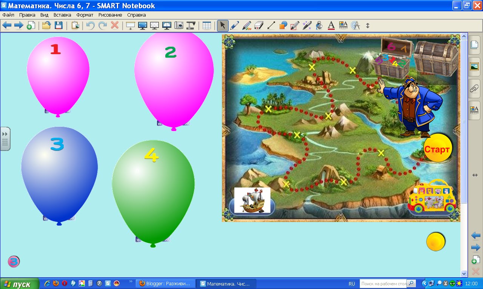
Task: Open dual page display icon
Action: tap(166, 25)
